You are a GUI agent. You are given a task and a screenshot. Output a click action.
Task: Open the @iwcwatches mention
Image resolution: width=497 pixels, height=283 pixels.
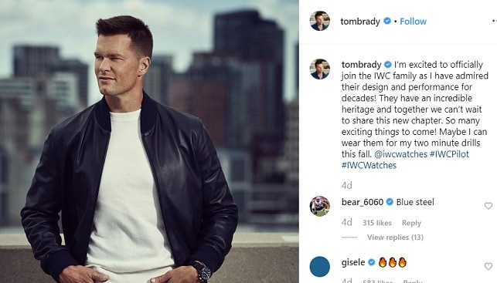(400, 154)
